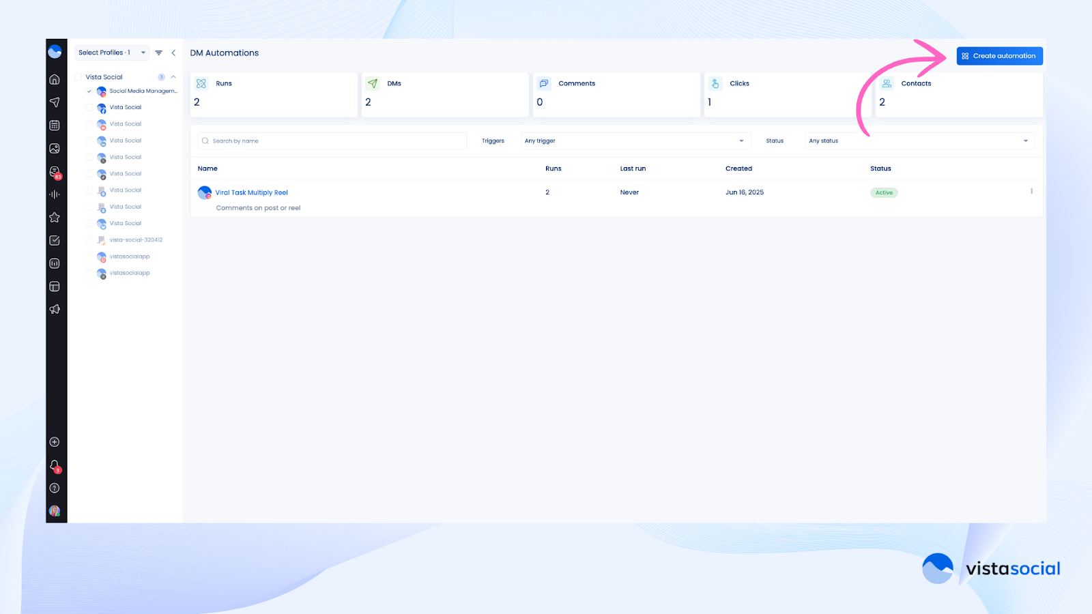
Task: Open the three-dot menu for Viral Task Multiply Reel
Action: tap(1031, 191)
